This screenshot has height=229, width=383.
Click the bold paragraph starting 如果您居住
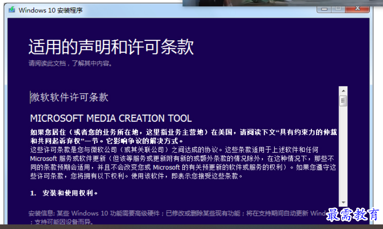[183, 136]
